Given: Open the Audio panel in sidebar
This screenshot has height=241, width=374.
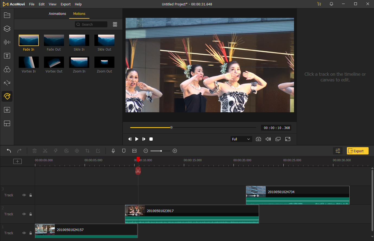Looking at the screenshot, I should pos(7,42).
